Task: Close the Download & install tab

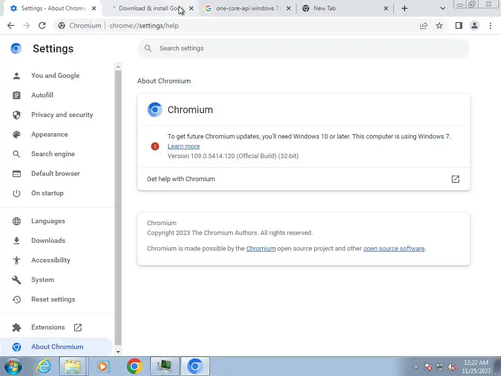Action: point(191,8)
